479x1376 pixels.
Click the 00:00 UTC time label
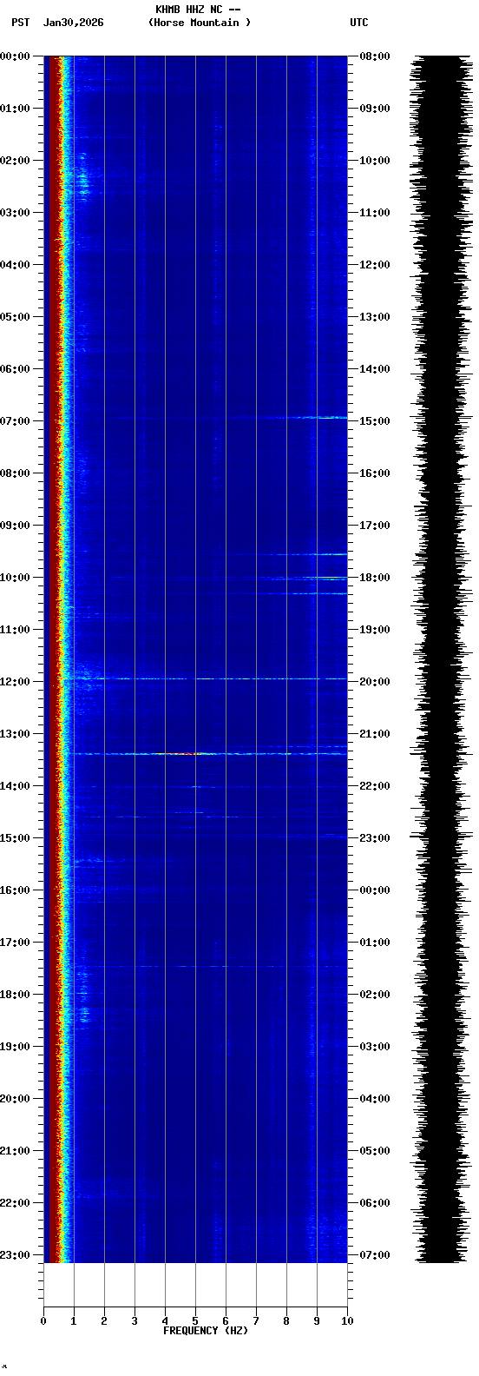point(375,890)
